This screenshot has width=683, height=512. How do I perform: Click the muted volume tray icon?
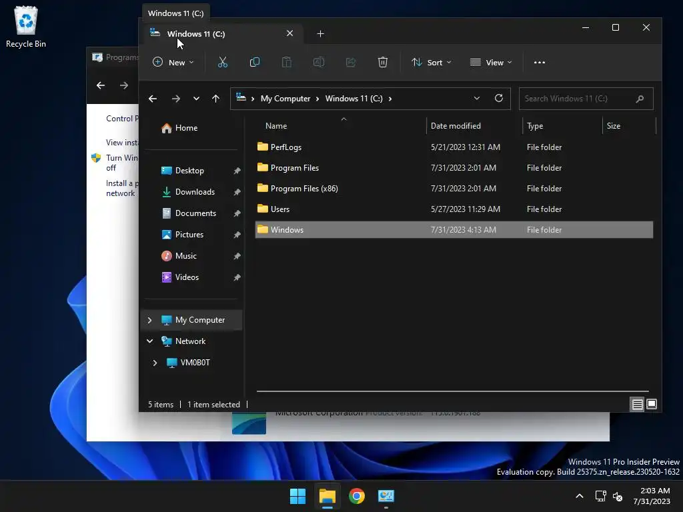pyautogui.click(x=618, y=496)
